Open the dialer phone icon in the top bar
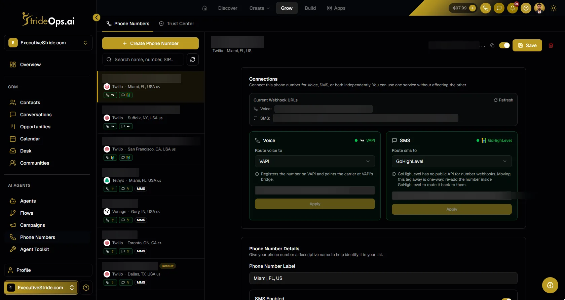This screenshot has height=300, width=565. 486,8
